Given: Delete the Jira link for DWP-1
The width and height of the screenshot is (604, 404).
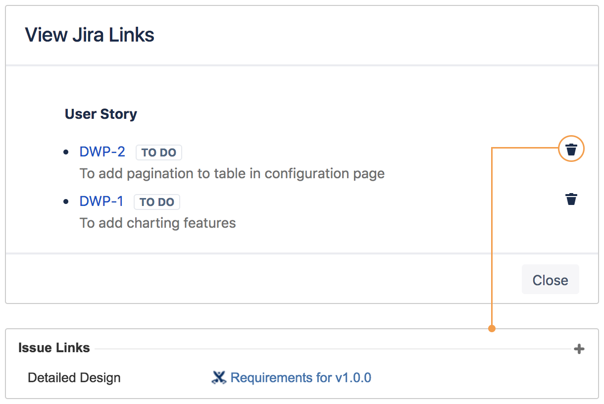Looking at the screenshot, I should (x=571, y=199).
